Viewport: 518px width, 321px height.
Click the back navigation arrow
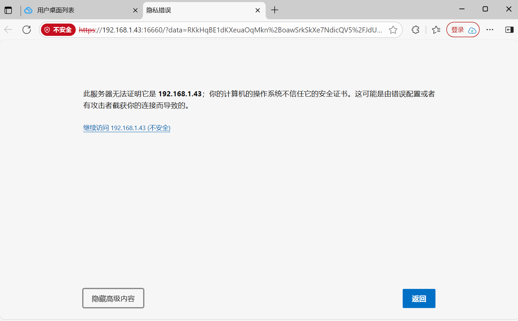pyautogui.click(x=8, y=30)
